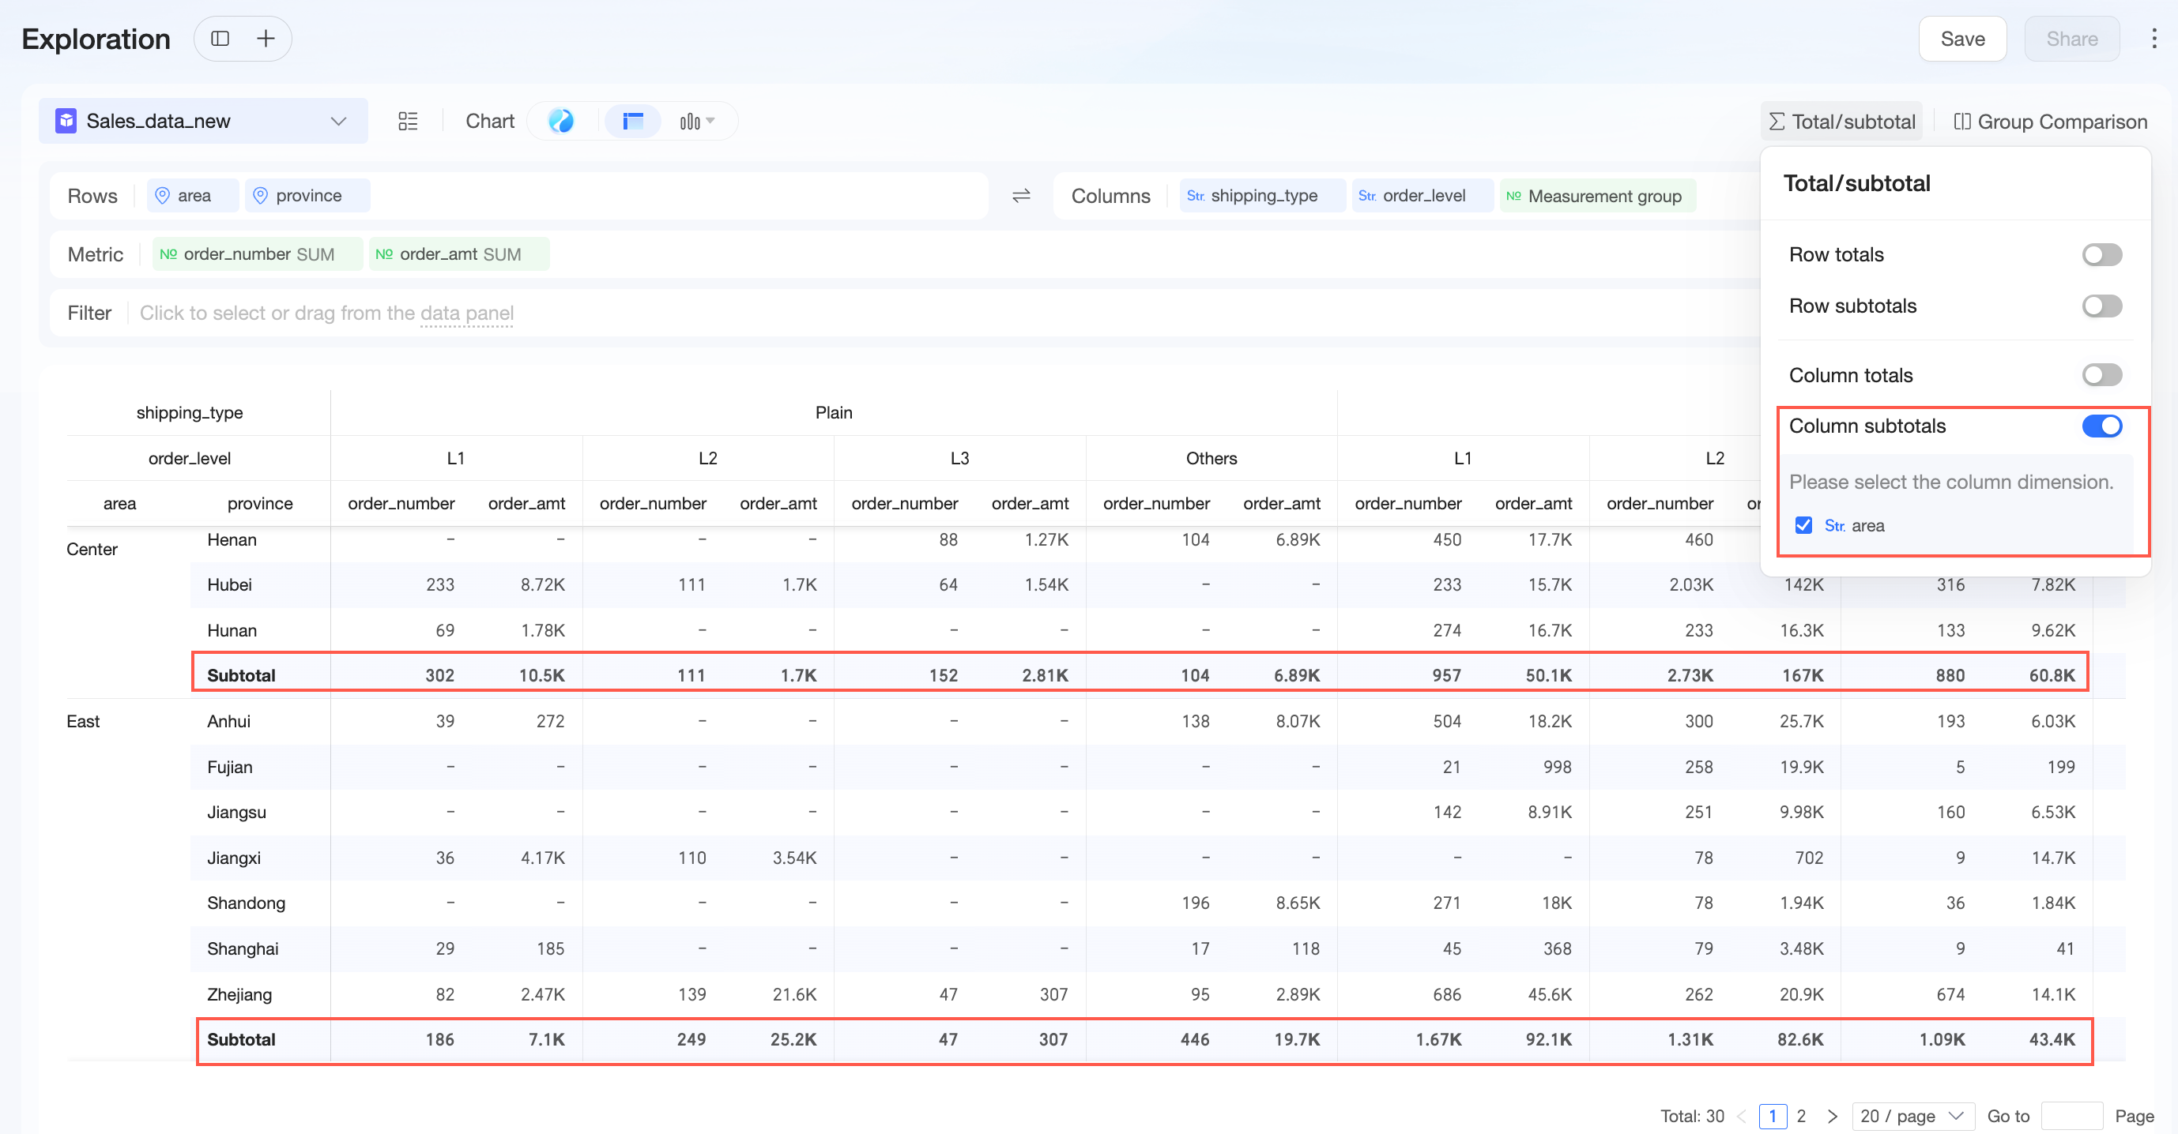
Task: Expand the bar chart type dropdown
Action: pyautogui.click(x=697, y=121)
